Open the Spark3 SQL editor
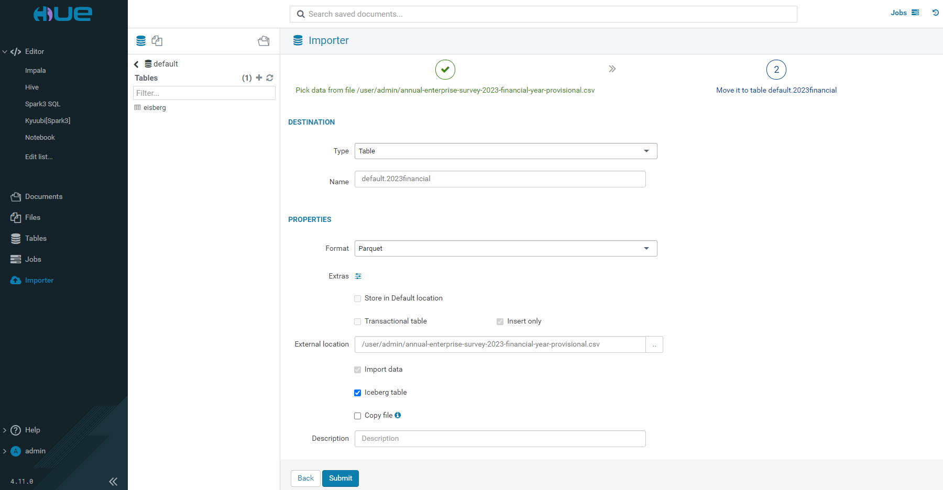This screenshot has height=490, width=943. (x=43, y=104)
